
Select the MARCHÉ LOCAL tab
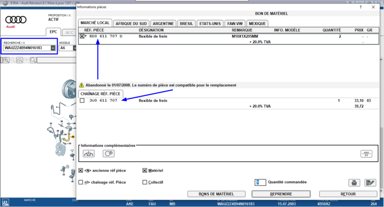[95, 23]
